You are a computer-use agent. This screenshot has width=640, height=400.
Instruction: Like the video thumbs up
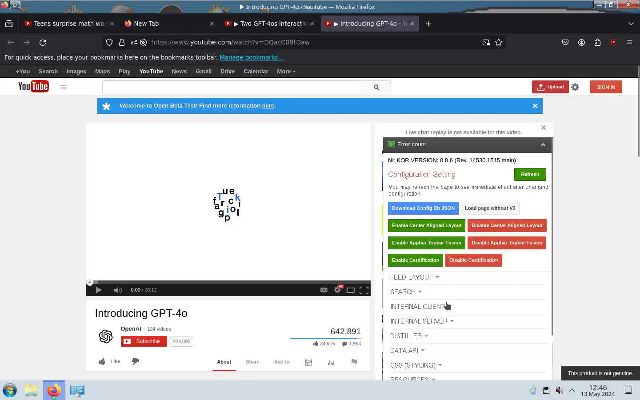point(109,361)
